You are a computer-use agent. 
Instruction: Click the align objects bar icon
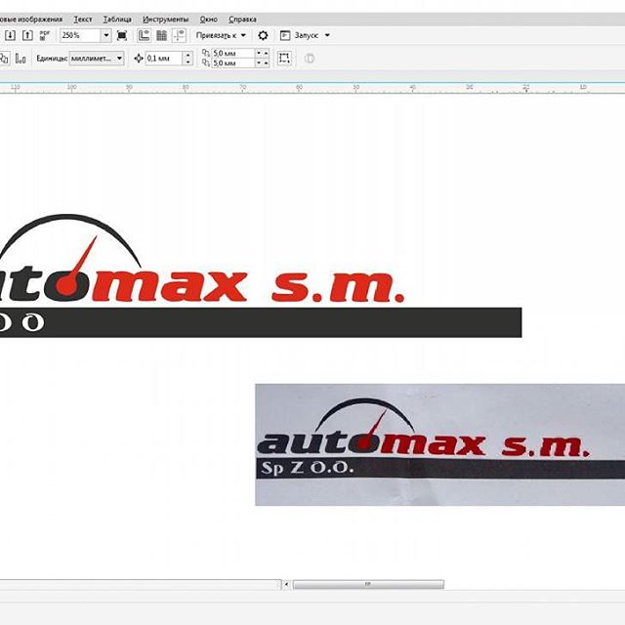pos(21,59)
